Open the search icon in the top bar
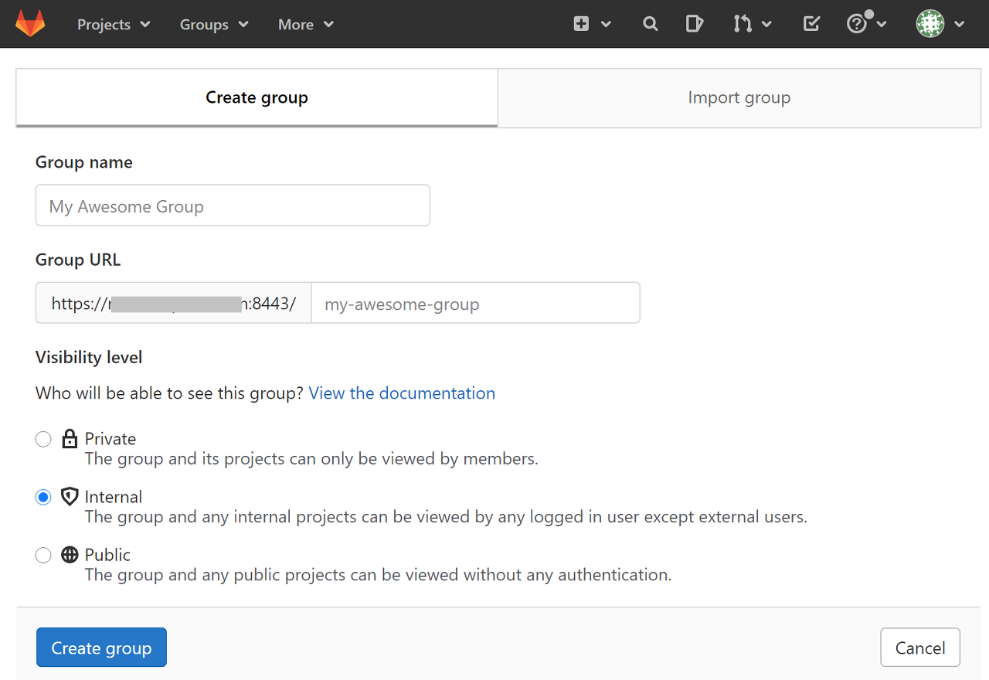The height and width of the screenshot is (680, 989). [650, 23]
